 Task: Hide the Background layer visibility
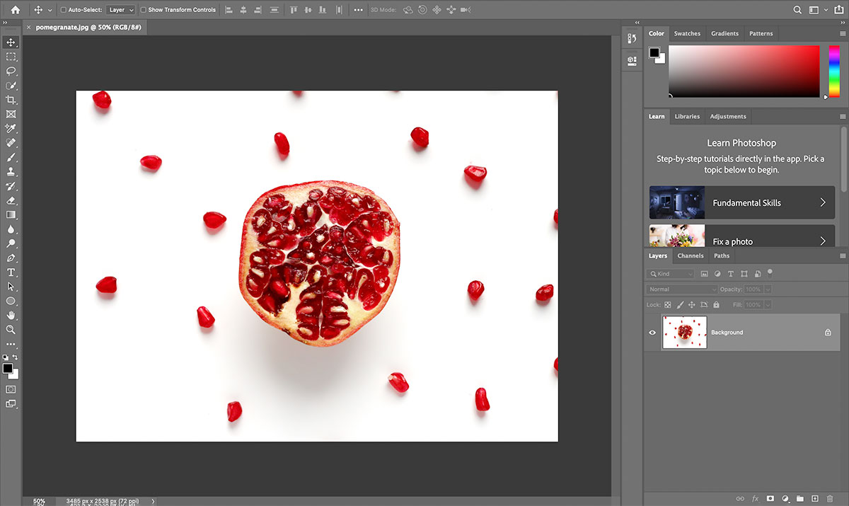tap(652, 333)
